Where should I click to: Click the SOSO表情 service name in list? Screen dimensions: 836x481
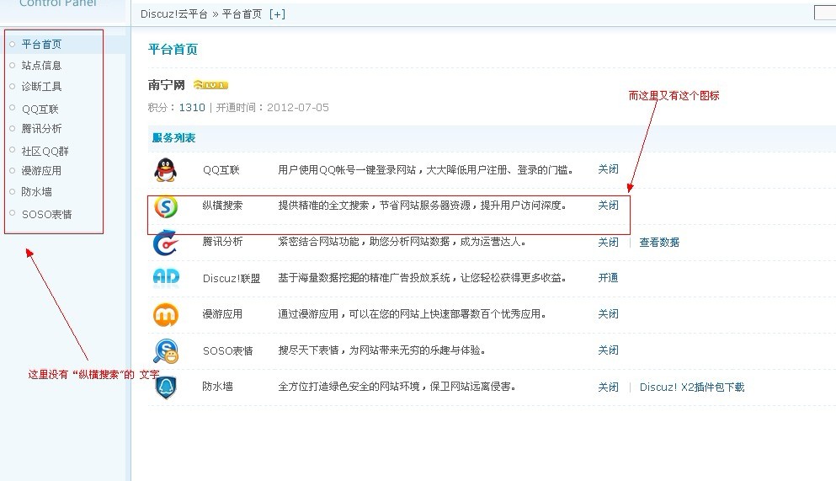click(227, 351)
